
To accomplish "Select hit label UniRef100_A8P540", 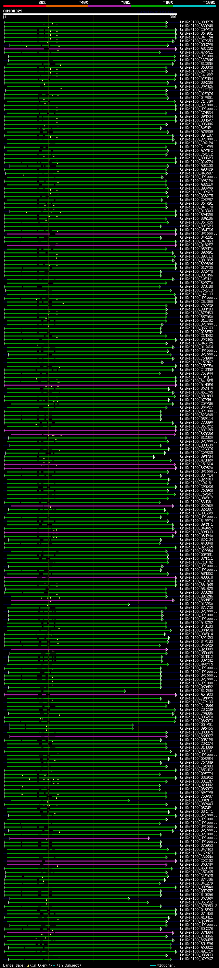I will [196, 887].
